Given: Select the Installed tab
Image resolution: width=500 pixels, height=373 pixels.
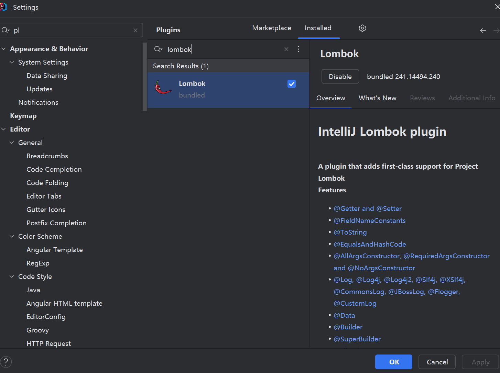Looking at the screenshot, I should click(x=318, y=28).
